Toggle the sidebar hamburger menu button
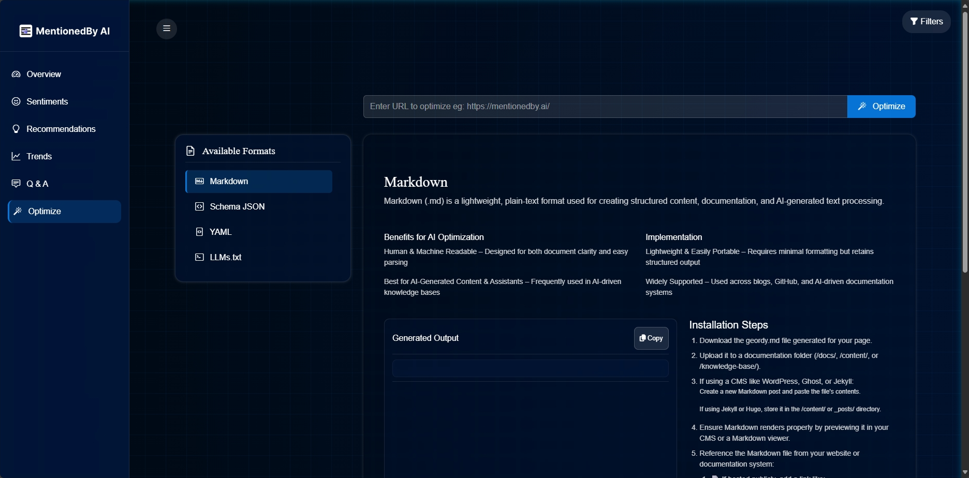Image resolution: width=969 pixels, height=478 pixels. [x=167, y=28]
